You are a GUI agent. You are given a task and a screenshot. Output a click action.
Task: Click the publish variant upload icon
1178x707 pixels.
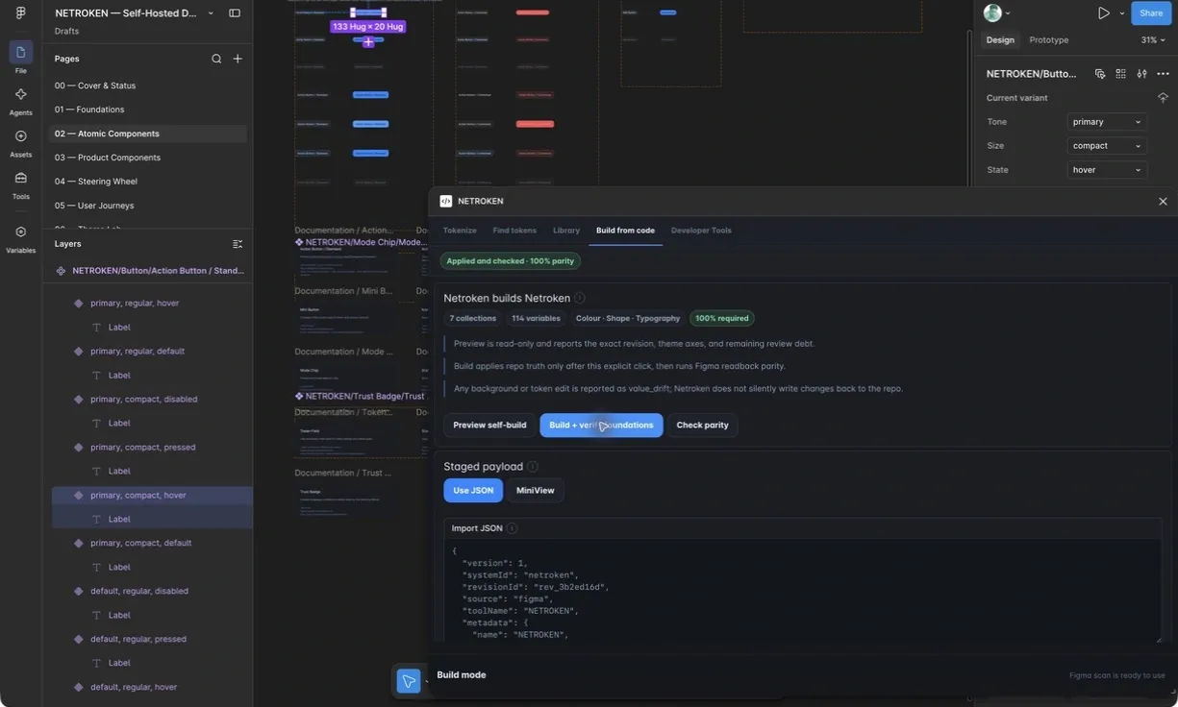click(x=1163, y=98)
